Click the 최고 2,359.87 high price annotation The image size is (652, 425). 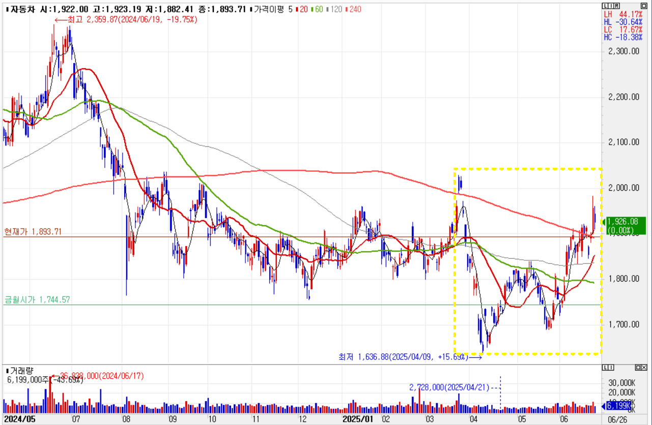(x=127, y=19)
